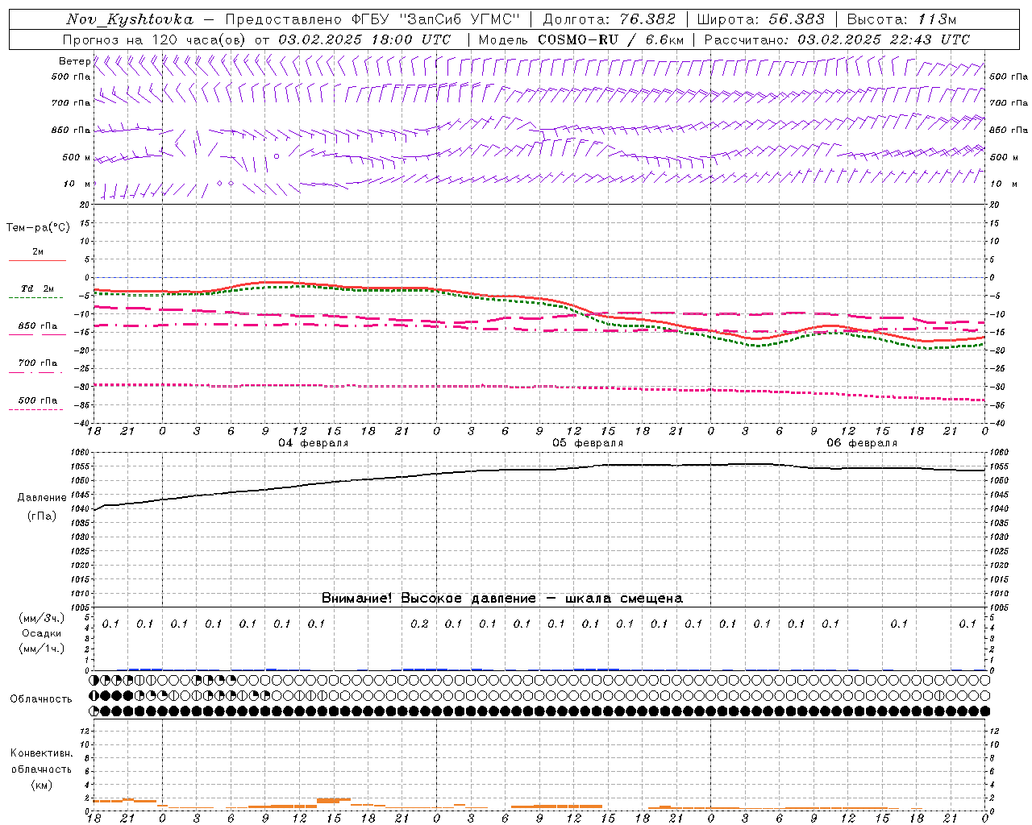Click the '2м' temperature legend label
Viewport: 1032px width, 825px height.
38,251
